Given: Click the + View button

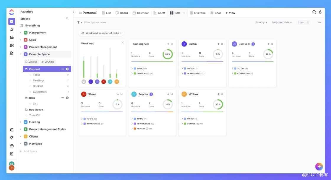Looking at the screenshot, I should coord(230,13).
